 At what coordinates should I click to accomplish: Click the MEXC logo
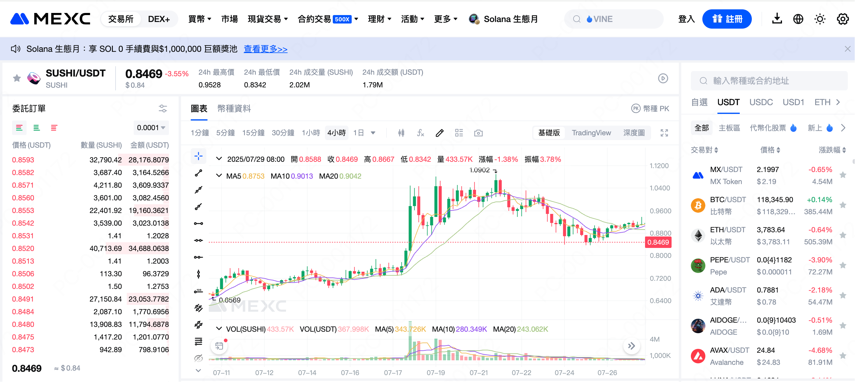50,19
